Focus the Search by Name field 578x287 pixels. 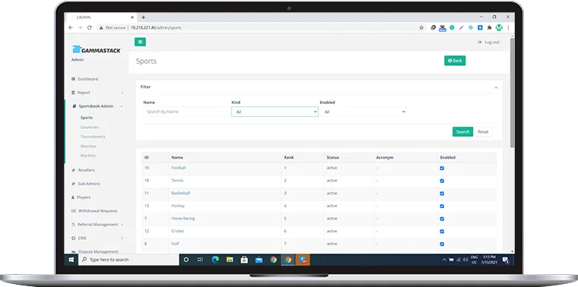point(186,112)
